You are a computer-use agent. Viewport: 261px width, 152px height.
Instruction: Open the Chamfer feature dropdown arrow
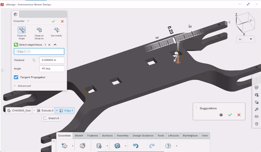pos(28,22)
